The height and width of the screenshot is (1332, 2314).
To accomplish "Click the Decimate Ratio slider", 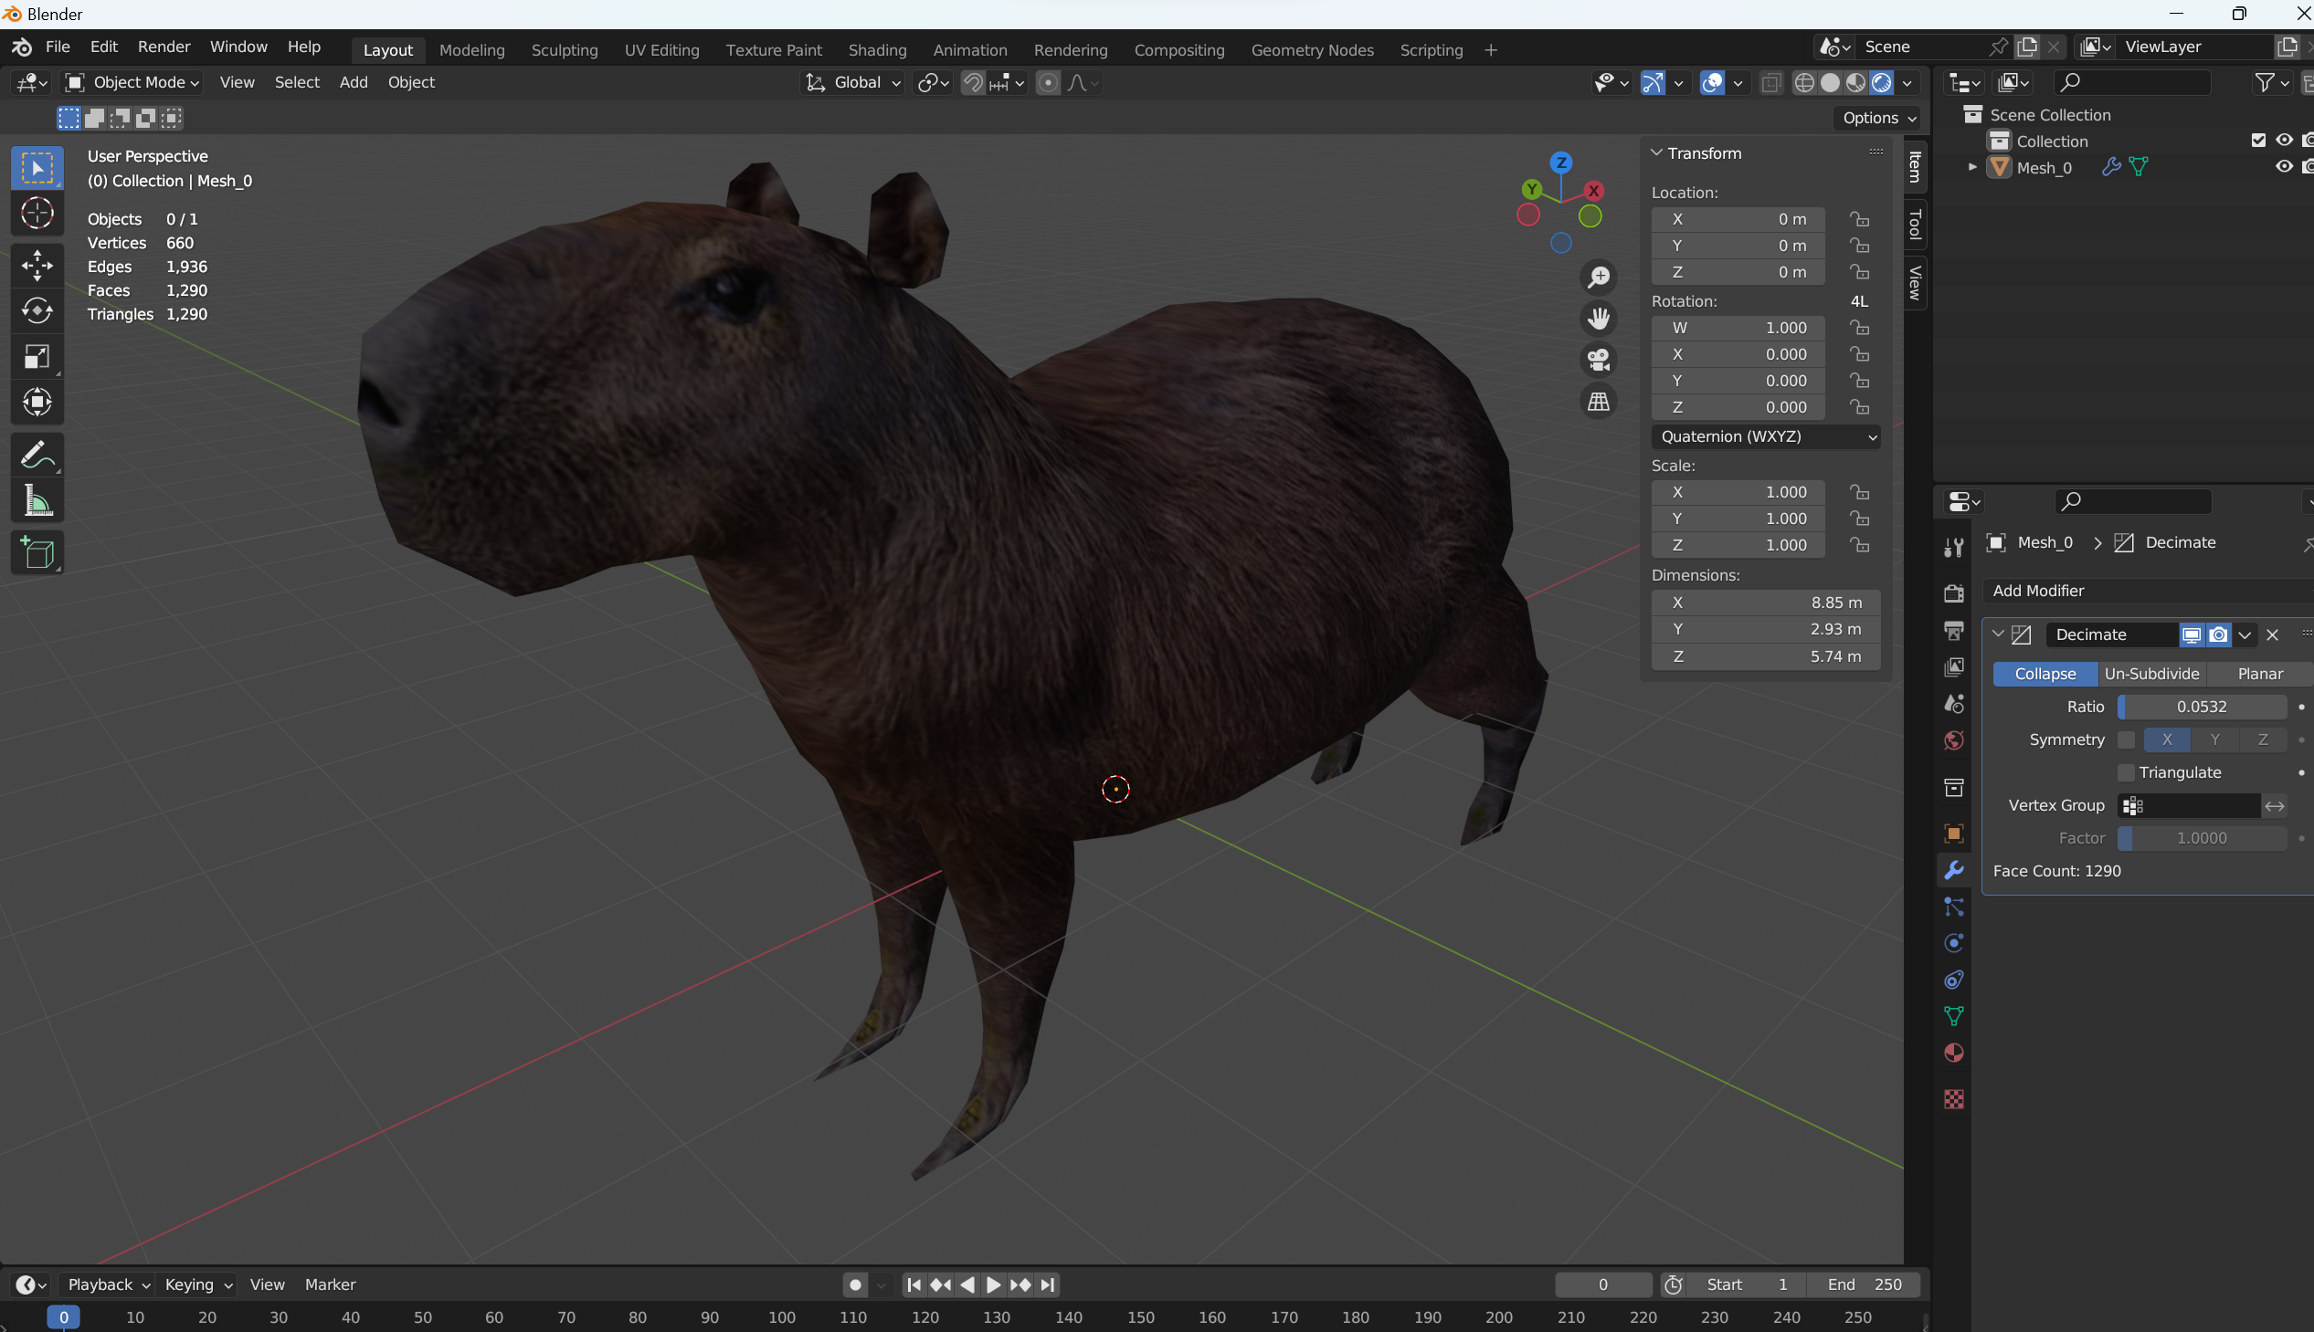I will 2202,708.
